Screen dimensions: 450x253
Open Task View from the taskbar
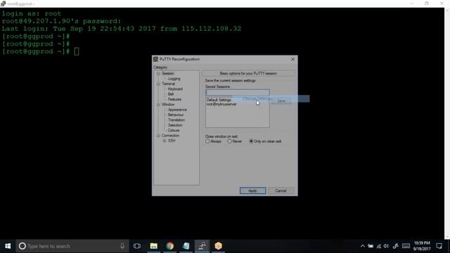click(x=137, y=246)
